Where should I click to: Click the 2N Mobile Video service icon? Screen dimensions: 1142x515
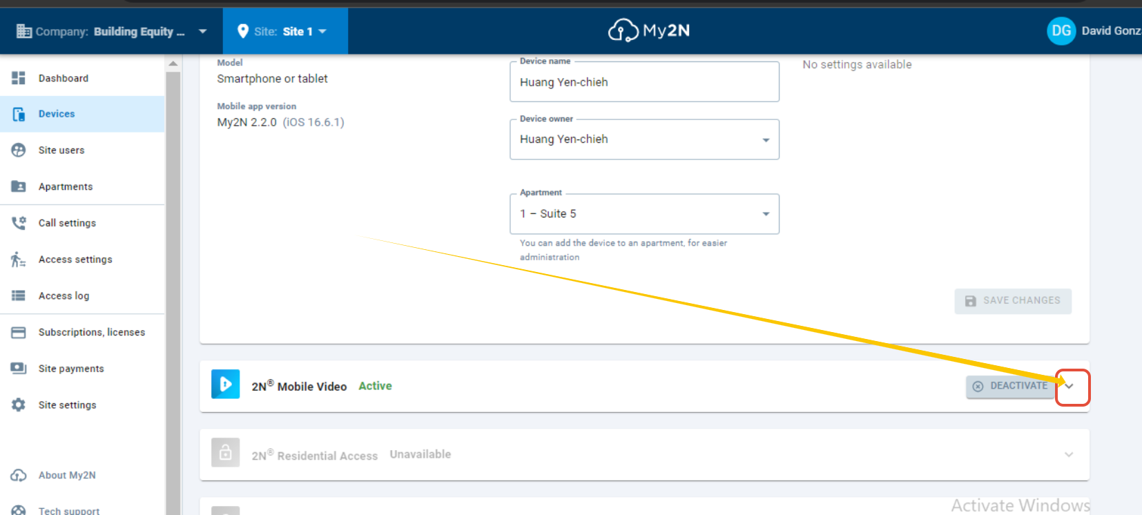pos(226,385)
